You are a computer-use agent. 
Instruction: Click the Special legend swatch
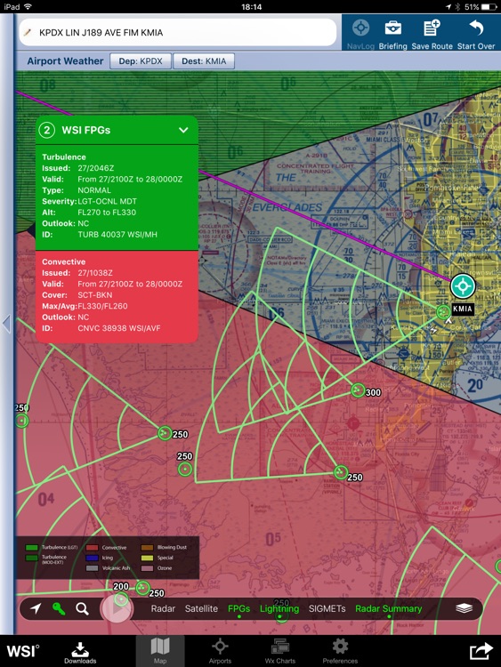(x=148, y=558)
